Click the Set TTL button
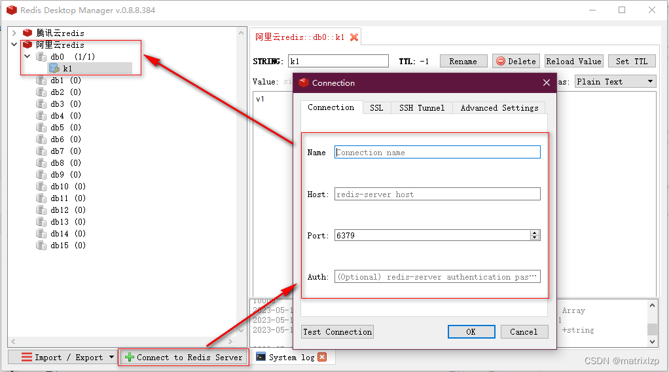669x372 pixels. [632, 61]
